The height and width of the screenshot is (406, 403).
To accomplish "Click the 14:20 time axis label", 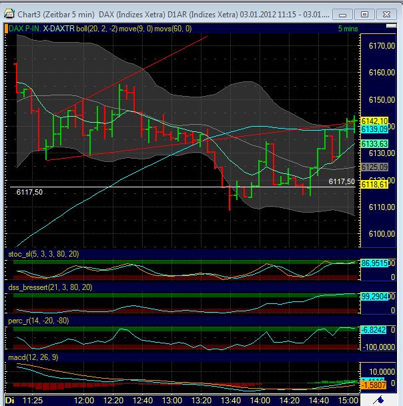I will coord(290,401).
